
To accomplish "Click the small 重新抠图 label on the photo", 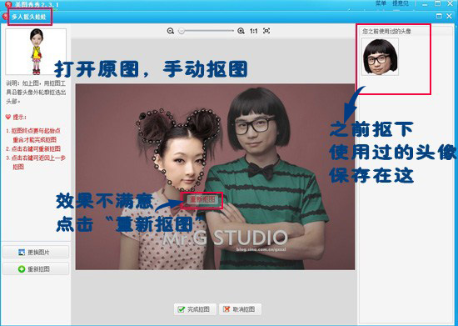I will pyautogui.click(x=202, y=200).
